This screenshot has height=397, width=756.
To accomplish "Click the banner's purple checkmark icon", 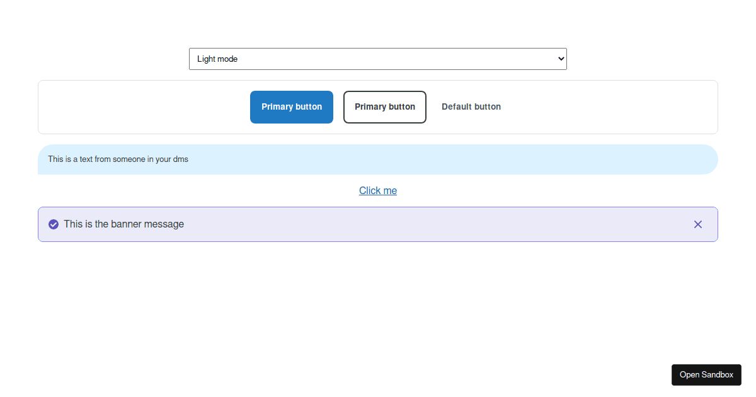I will 54,224.
